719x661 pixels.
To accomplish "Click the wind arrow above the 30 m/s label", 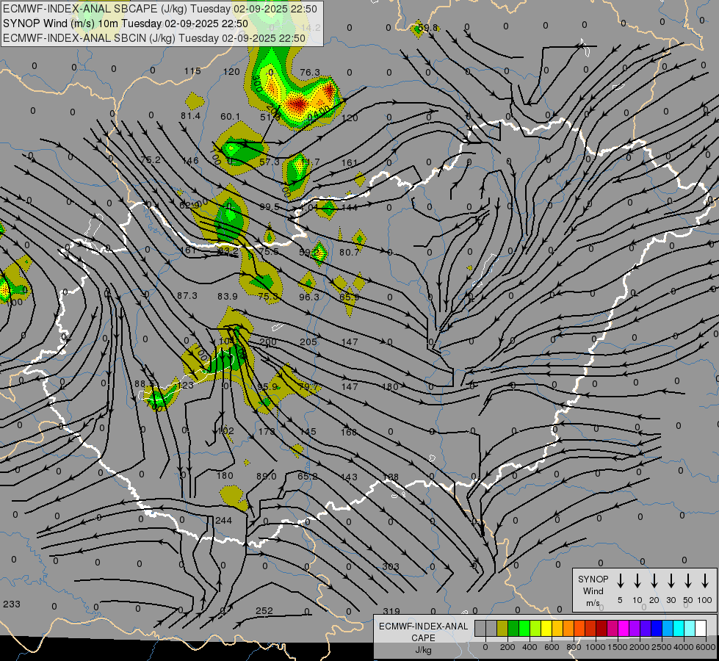I will click(x=671, y=581).
